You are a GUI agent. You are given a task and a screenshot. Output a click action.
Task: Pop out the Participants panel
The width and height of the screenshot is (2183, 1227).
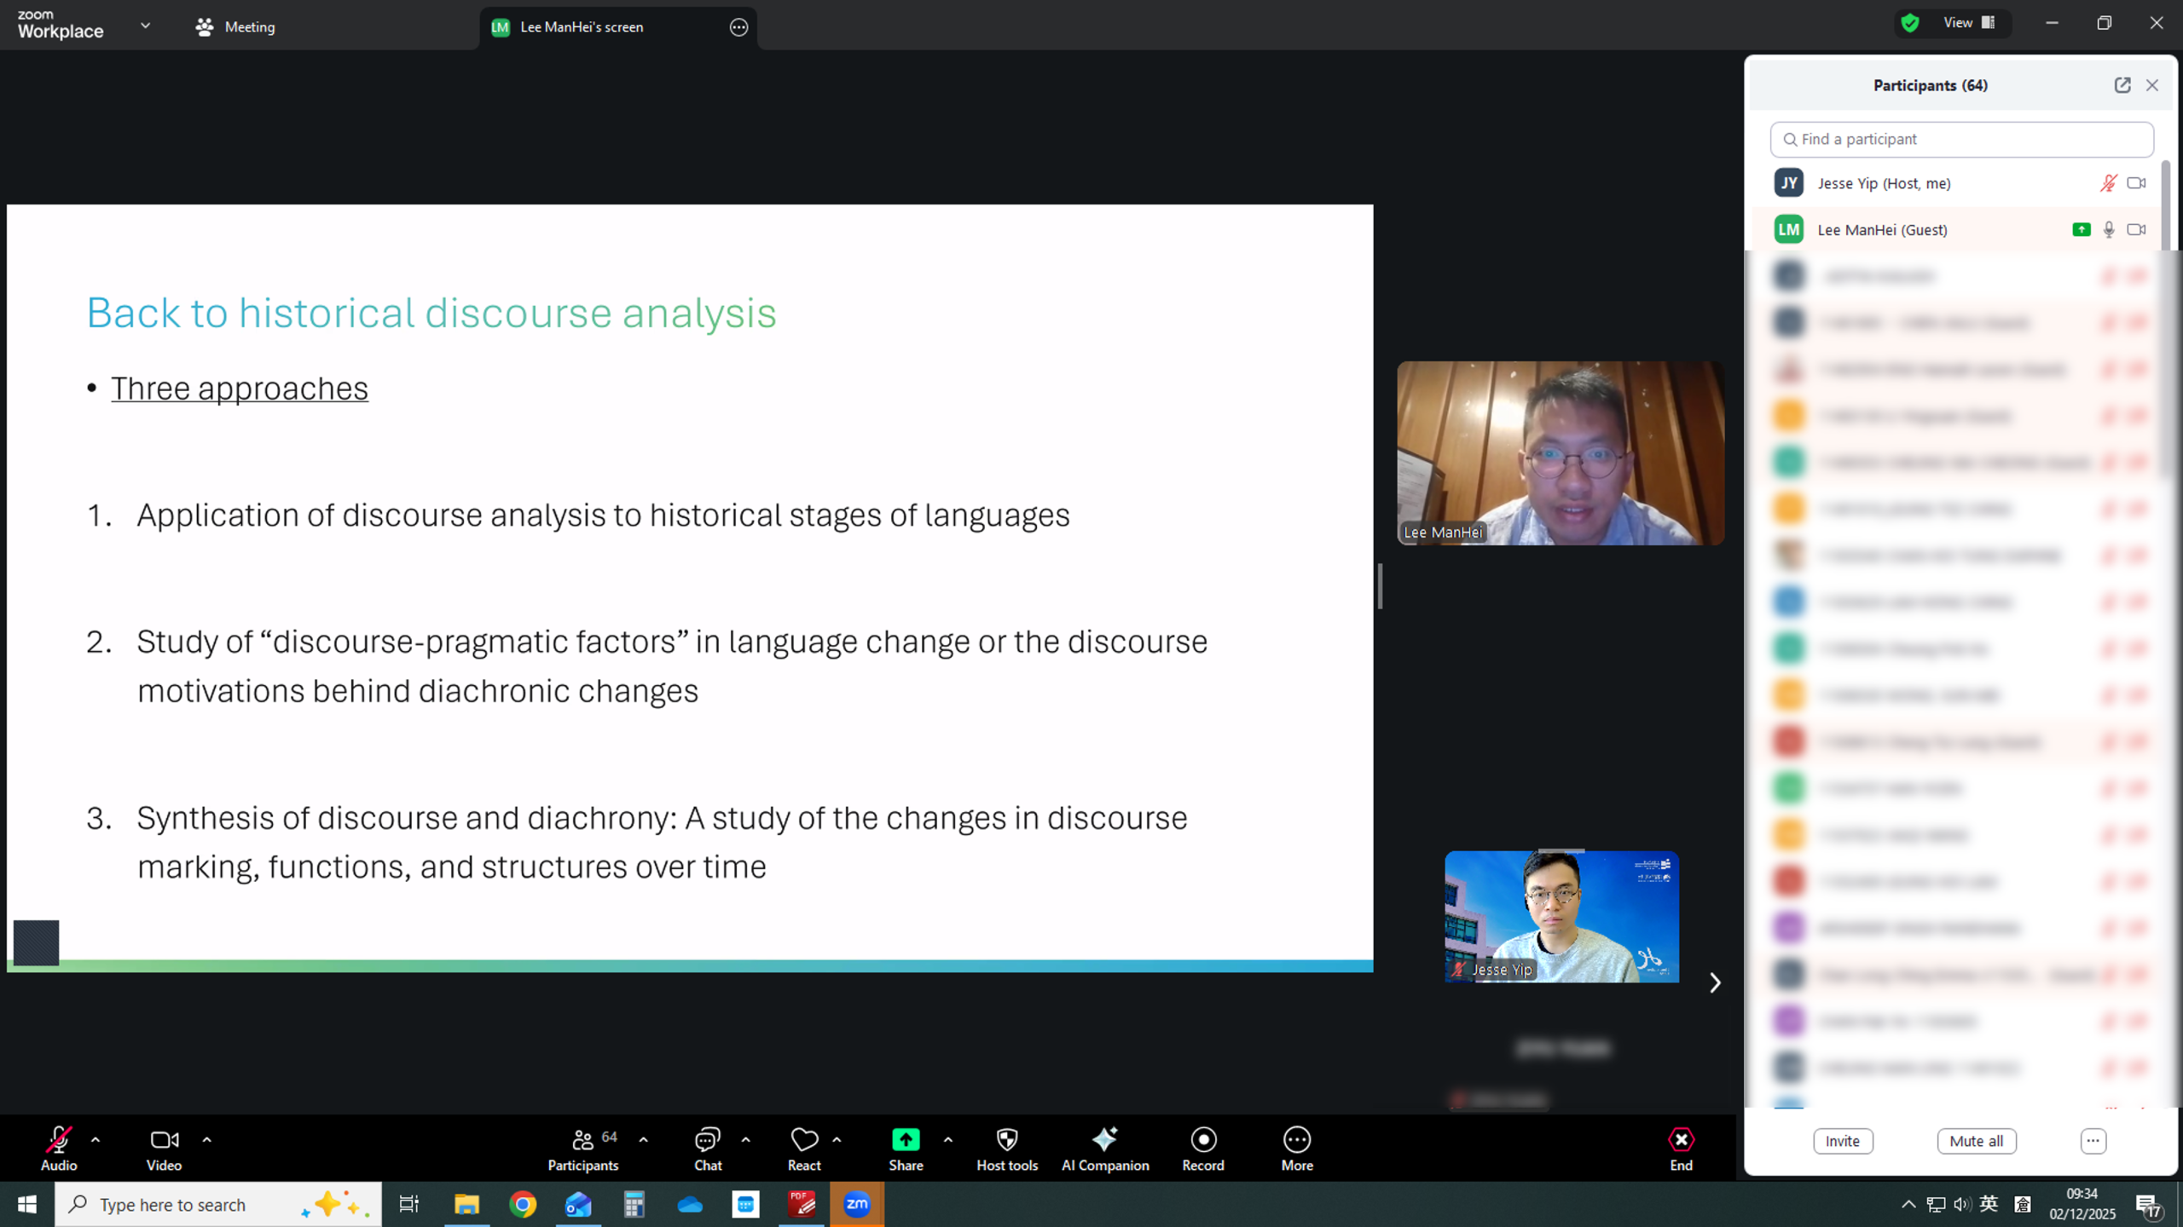(2122, 85)
